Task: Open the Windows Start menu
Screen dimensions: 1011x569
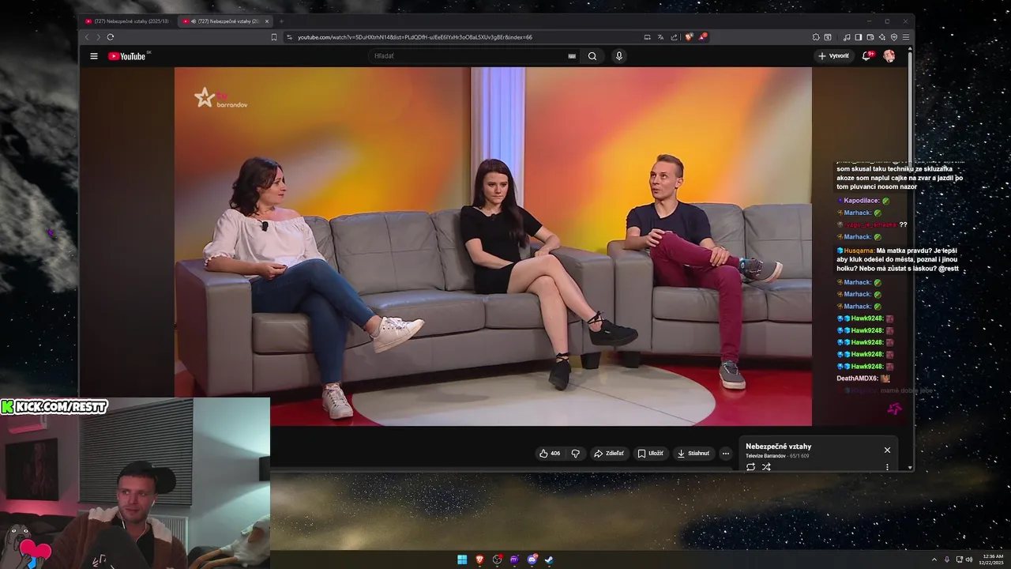Action: pos(462,560)
